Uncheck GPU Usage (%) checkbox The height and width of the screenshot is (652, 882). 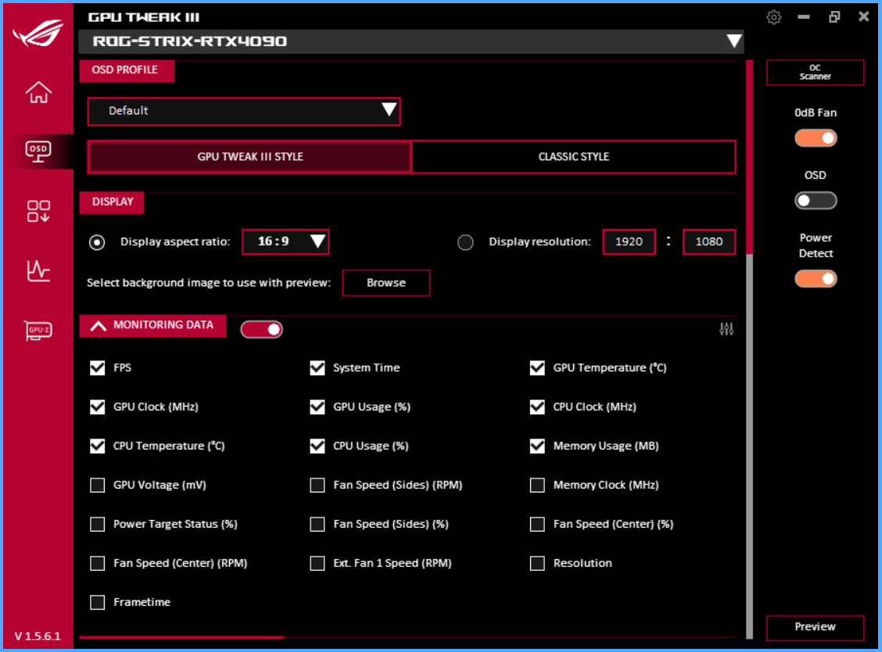tap(317, 407)
